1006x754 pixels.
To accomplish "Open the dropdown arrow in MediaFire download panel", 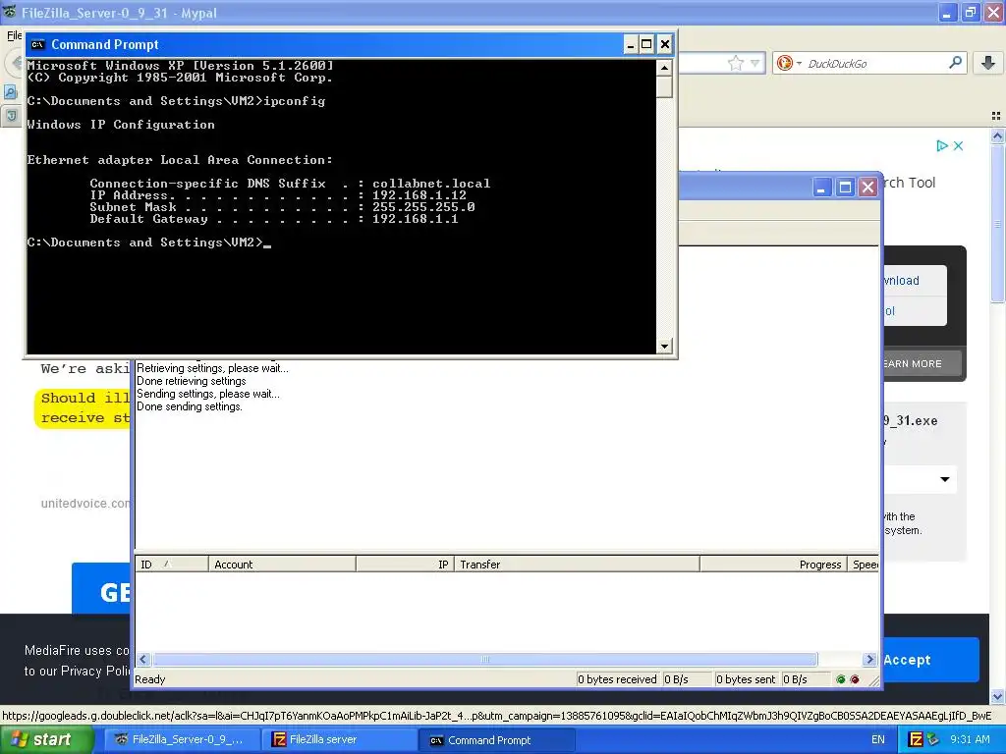I will tap(944, 479).
